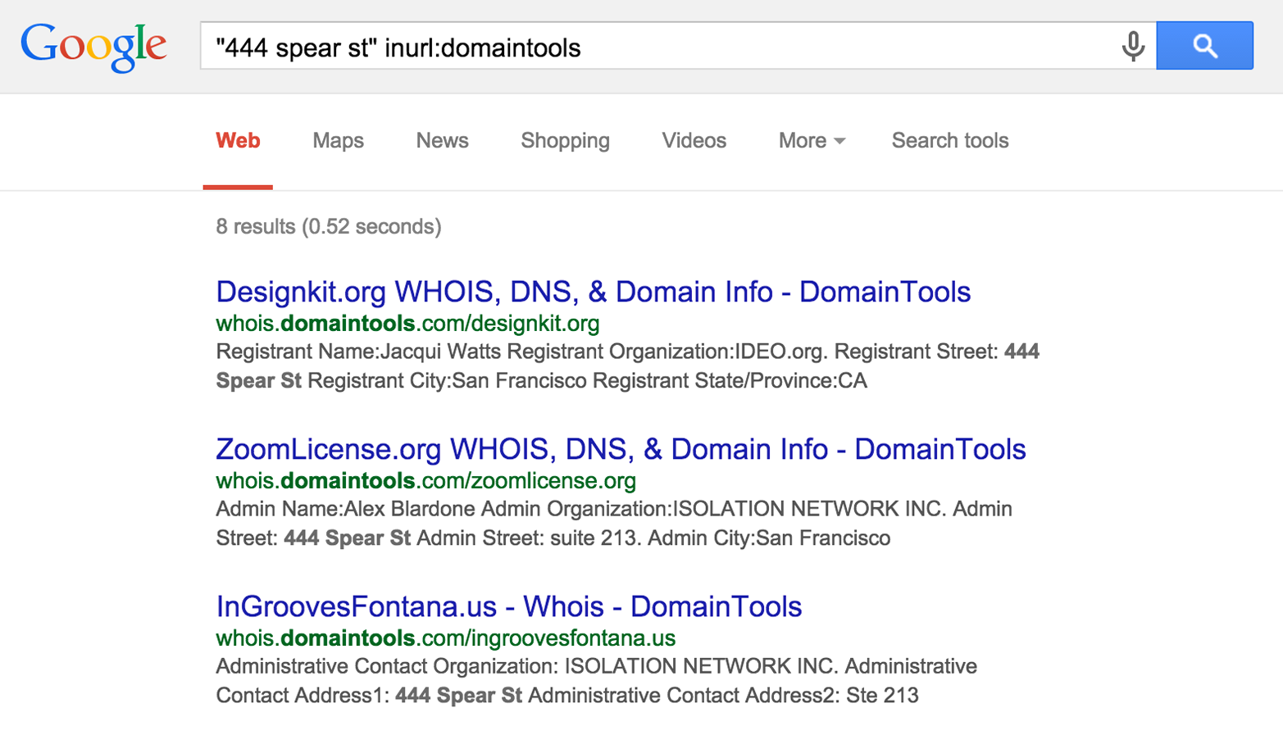Select the Shopping tab
This screenshot has height=735, width=1283.
(565, 141)
